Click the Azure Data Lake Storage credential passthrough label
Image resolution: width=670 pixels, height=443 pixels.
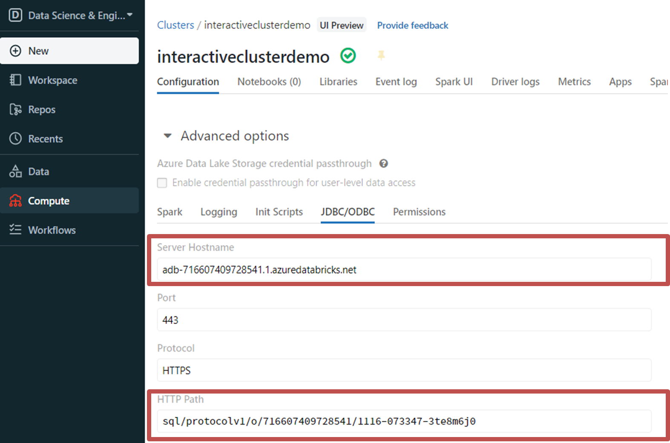click(x=264, y=163)
